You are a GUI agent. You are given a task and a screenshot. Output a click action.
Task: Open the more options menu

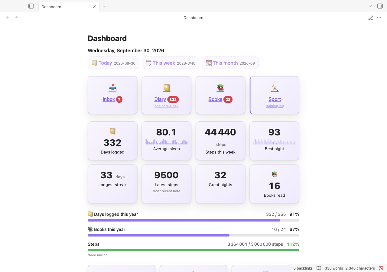point(379,18)
